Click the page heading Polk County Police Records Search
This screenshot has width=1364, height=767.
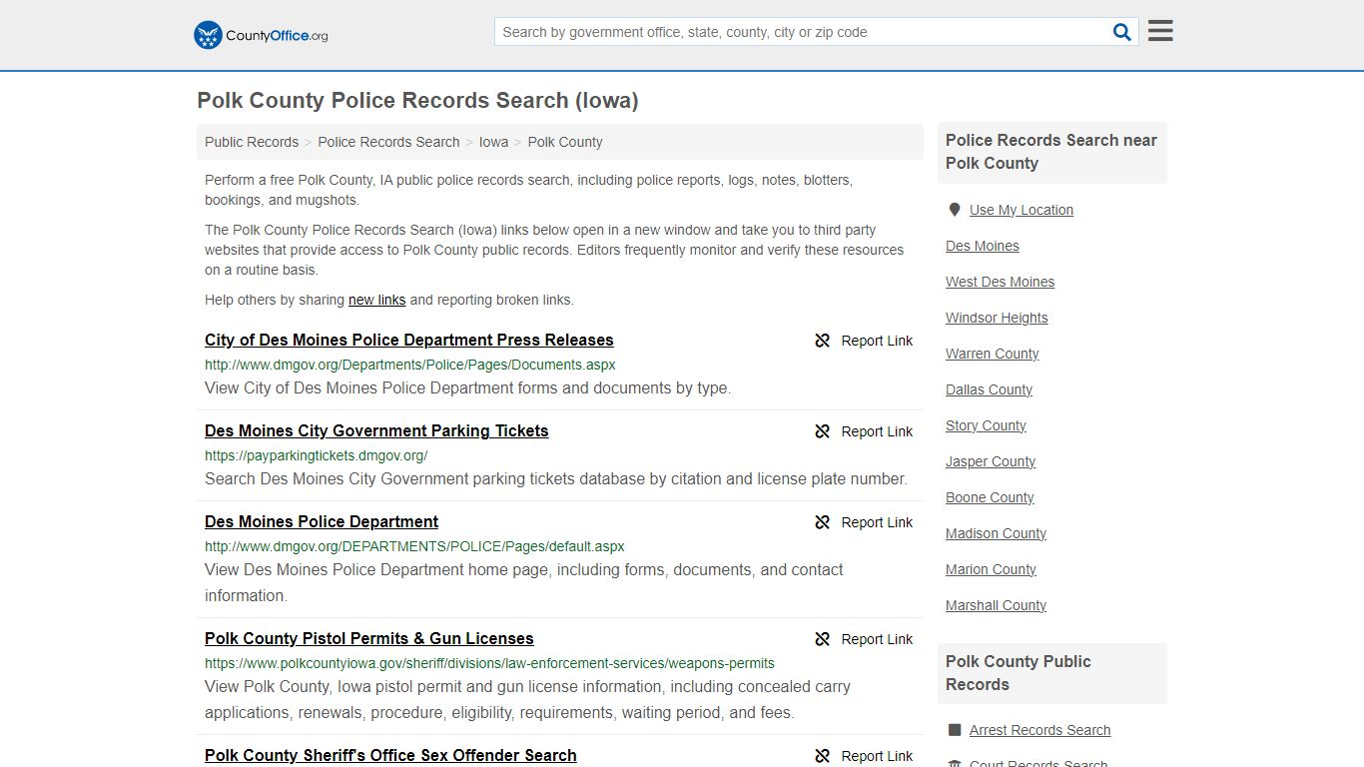tap(417, 101)
